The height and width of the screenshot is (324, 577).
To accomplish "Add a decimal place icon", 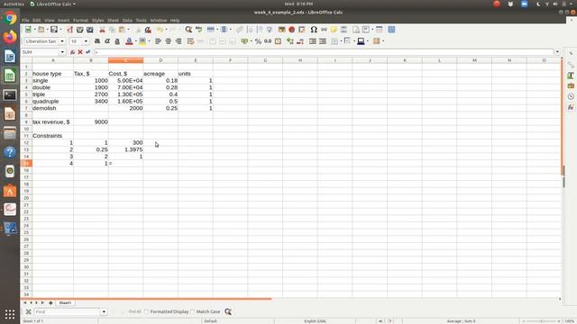I will pos(290,41).
